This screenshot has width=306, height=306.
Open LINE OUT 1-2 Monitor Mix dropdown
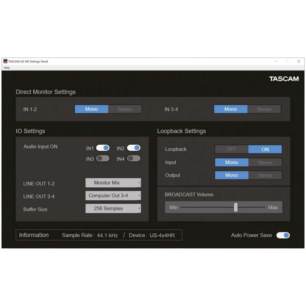click(x=113, y=183)
